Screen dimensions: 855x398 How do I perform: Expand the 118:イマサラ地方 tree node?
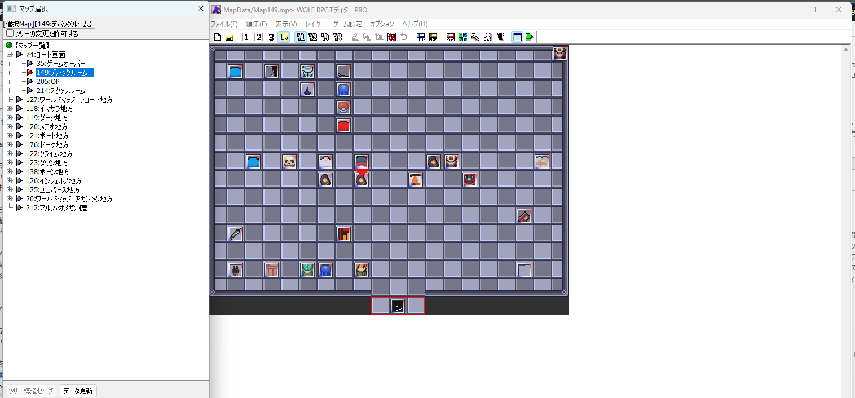click(9, 109)
